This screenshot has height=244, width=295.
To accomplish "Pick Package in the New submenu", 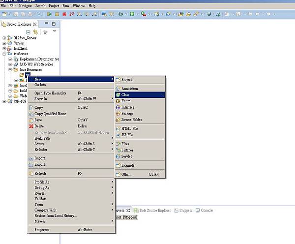I will coord(127,113).
